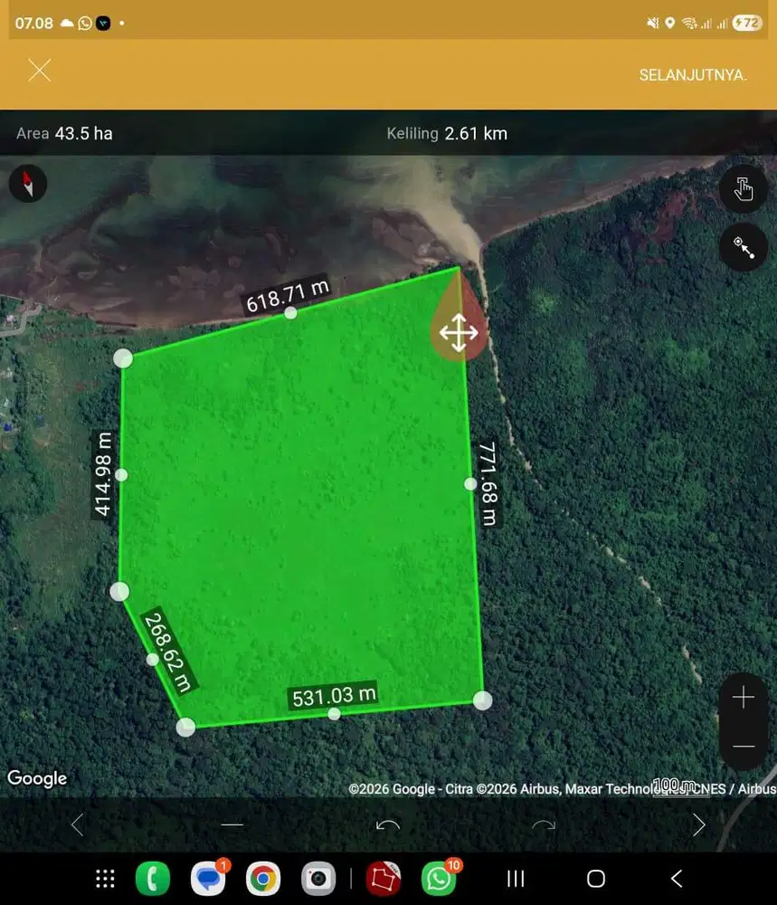The image size is (777, 905).
Task: Tap SELANJUTNYA to proceed
Action: point(692,74)
